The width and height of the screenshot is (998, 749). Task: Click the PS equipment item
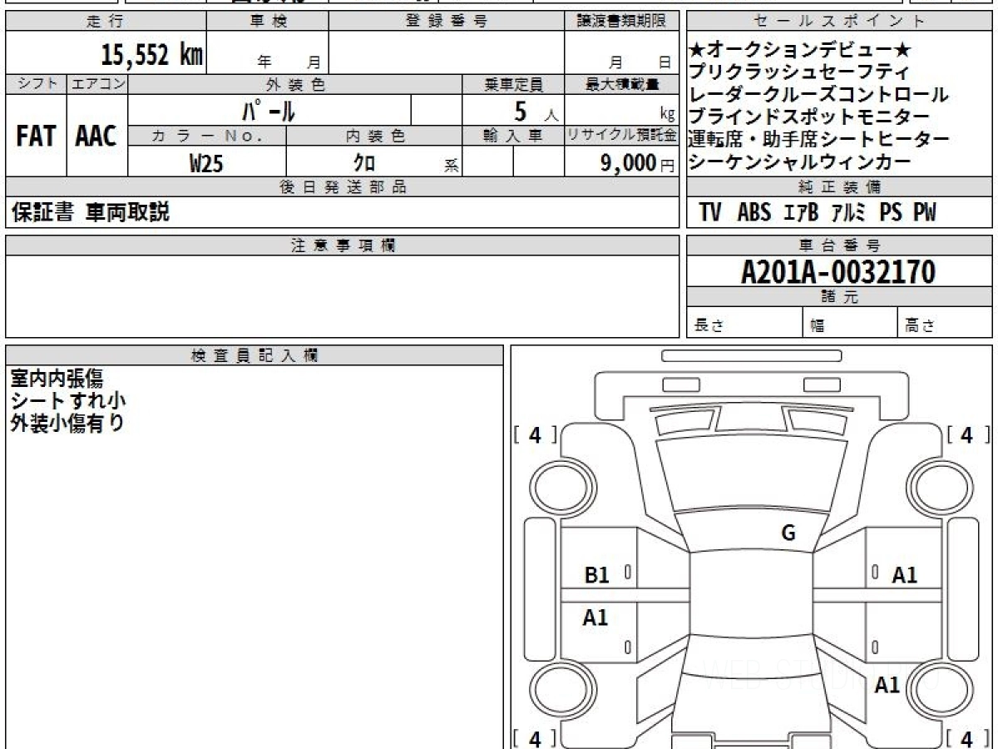point(891,213)
